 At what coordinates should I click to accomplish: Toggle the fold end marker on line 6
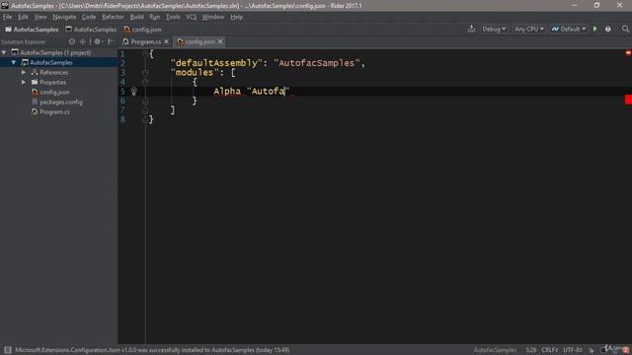coord(145,101)
